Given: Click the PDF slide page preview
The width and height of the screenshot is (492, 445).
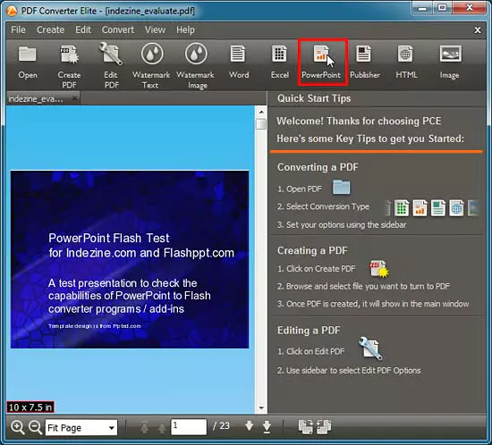Looking at the screenshot, I should (x=130, y=259).
